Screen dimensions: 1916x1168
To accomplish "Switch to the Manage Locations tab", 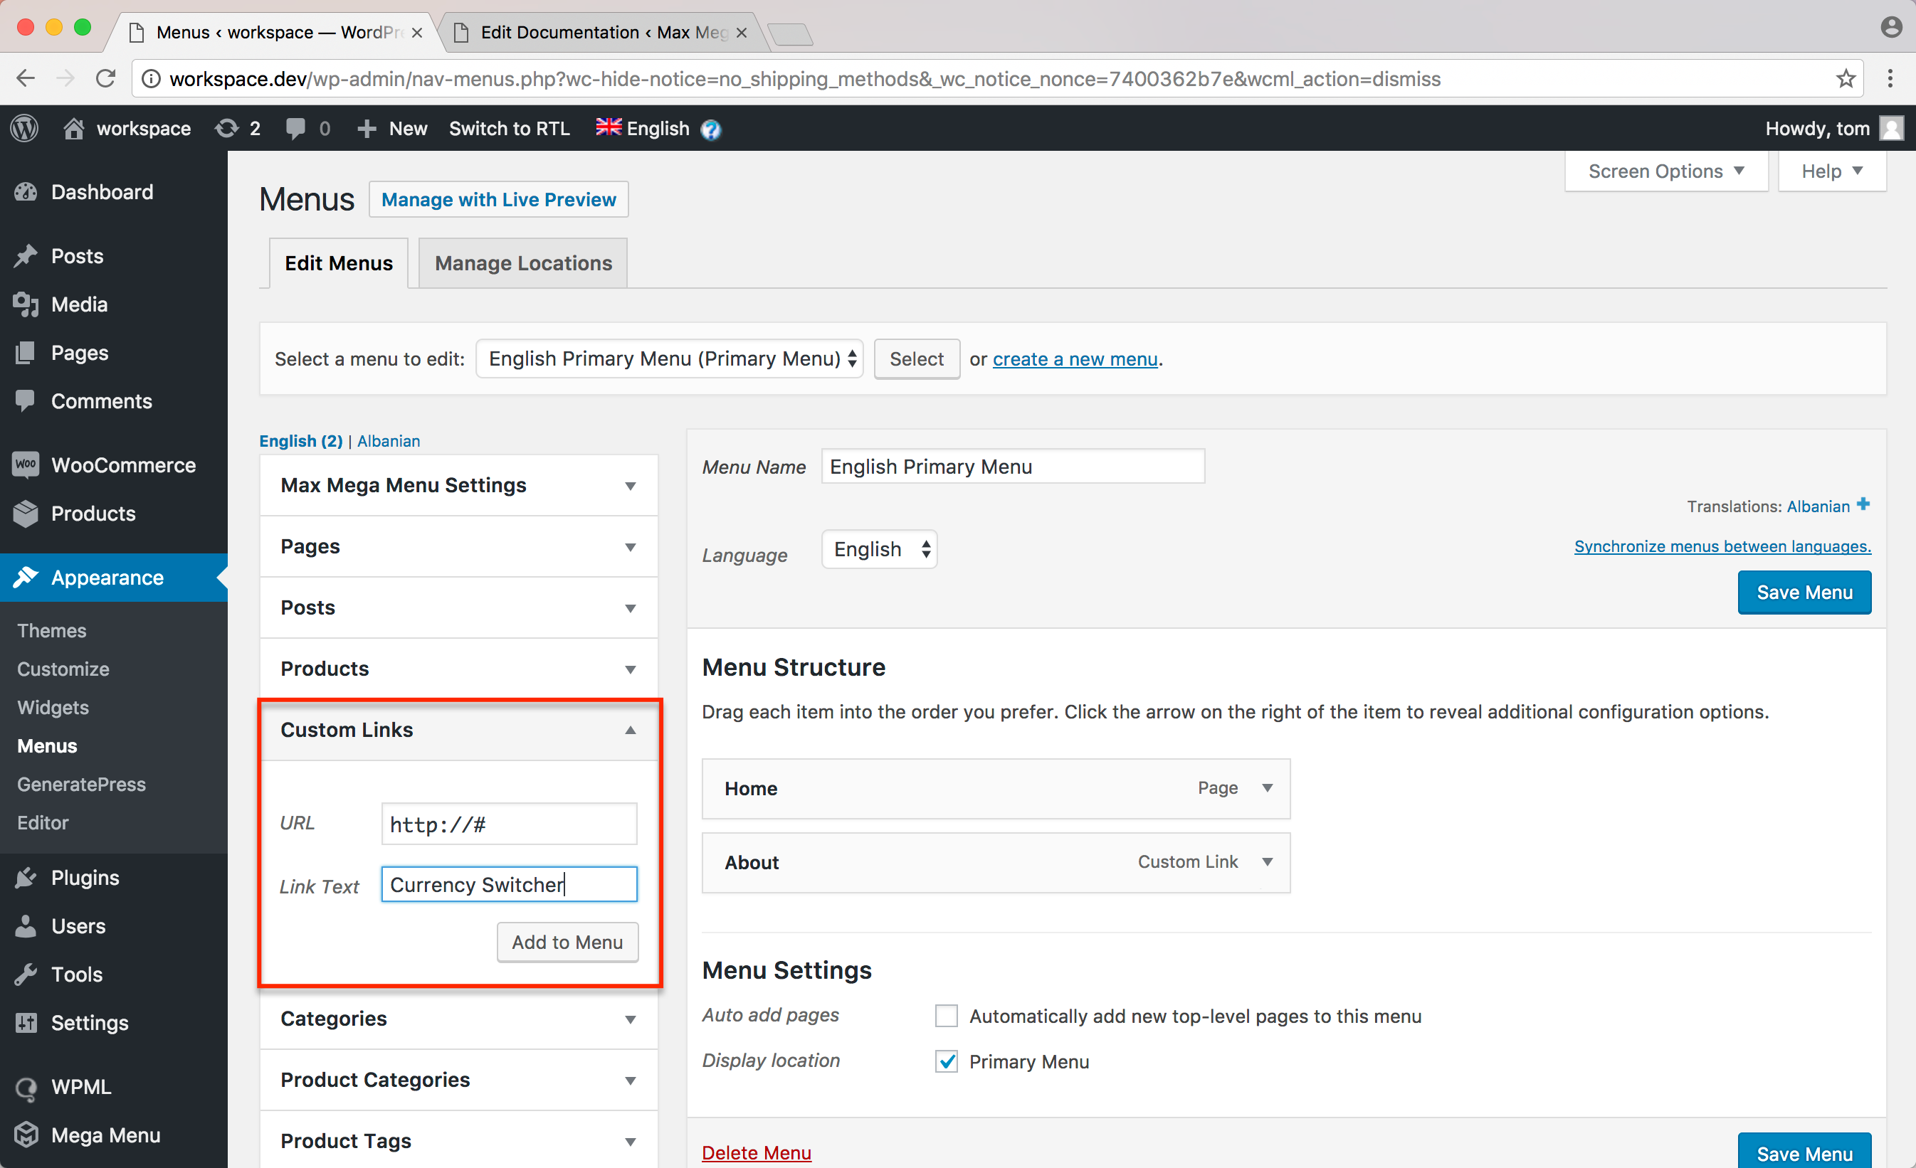I will tap(522, 263).
